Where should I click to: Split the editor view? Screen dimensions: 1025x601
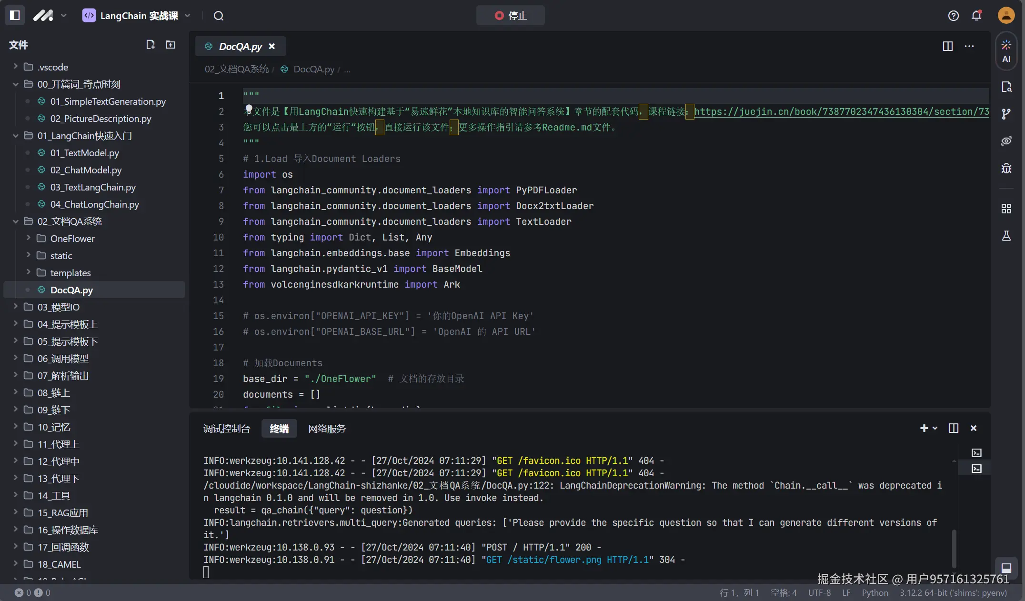click(947, 46)
